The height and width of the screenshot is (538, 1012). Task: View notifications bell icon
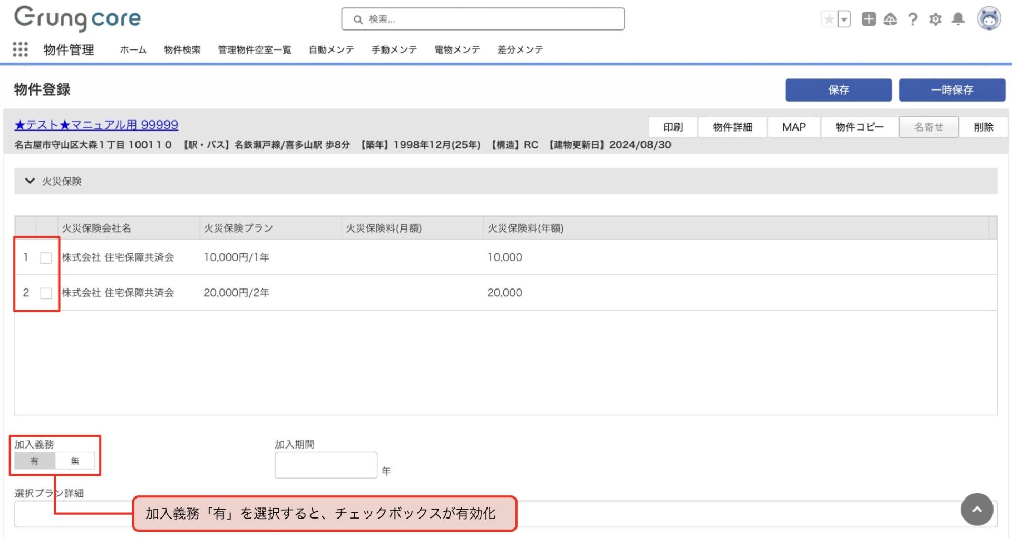point(958,19)
